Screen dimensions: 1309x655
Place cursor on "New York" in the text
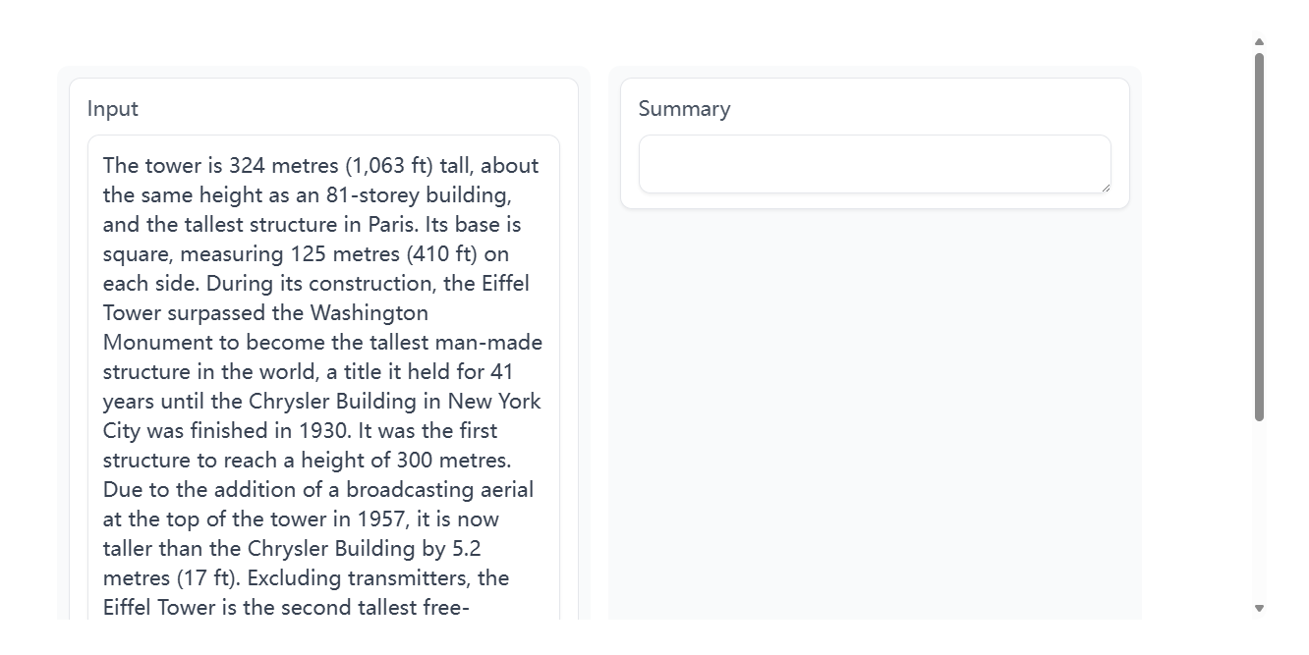click(494, 401)
